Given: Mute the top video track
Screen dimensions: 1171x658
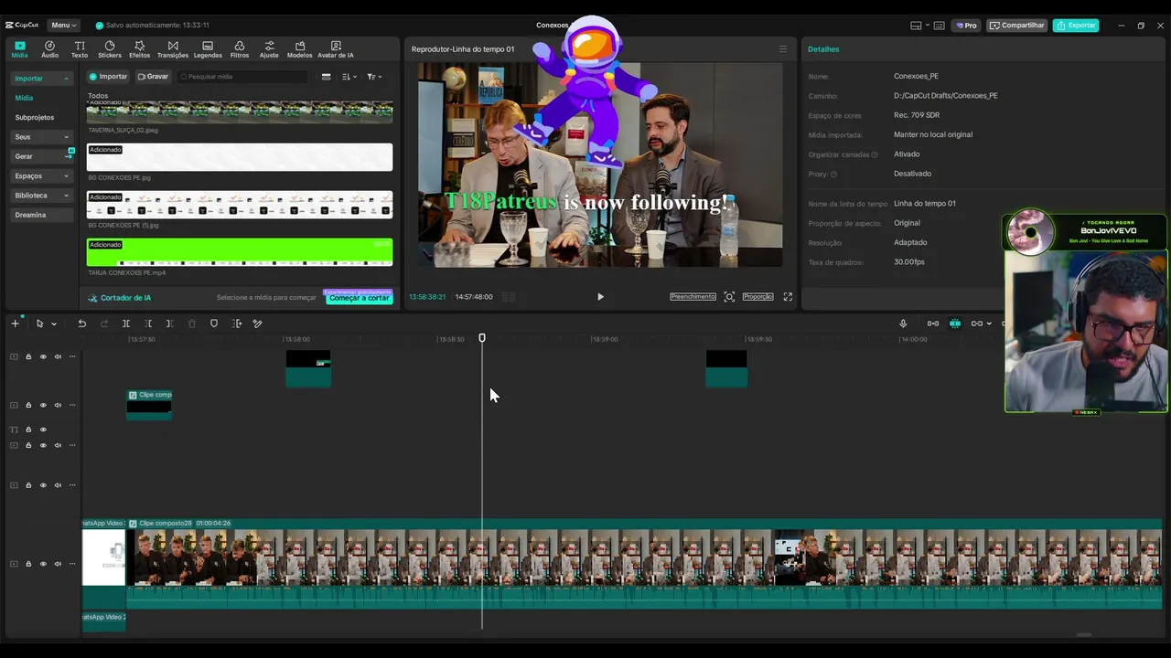Looking at the screenshot, I should coord(58,357).
